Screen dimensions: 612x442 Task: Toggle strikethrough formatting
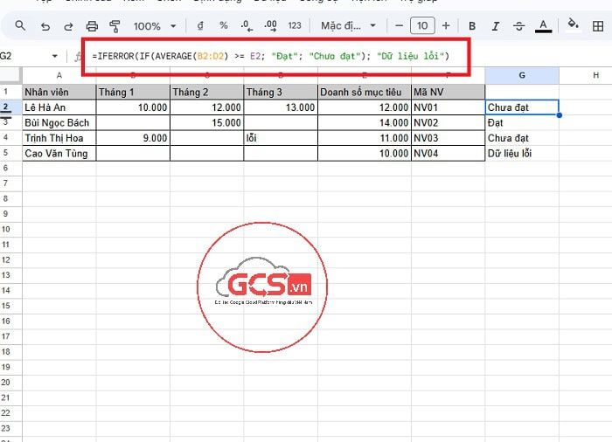[x=519, y=26]
